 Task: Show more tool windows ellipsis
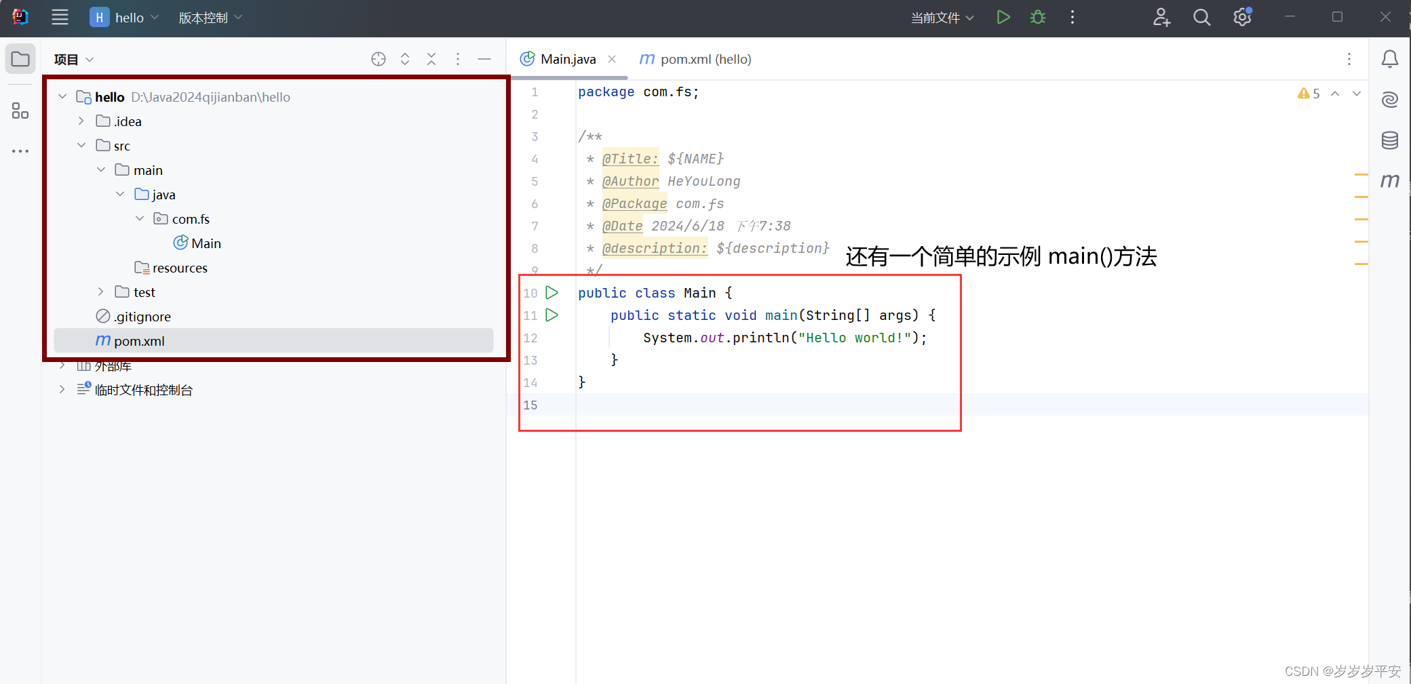pyautogui.click(x=20, y=150)
